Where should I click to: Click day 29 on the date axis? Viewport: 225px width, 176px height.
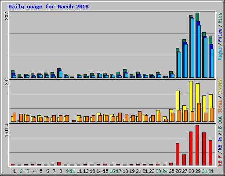tap(198, 171)
